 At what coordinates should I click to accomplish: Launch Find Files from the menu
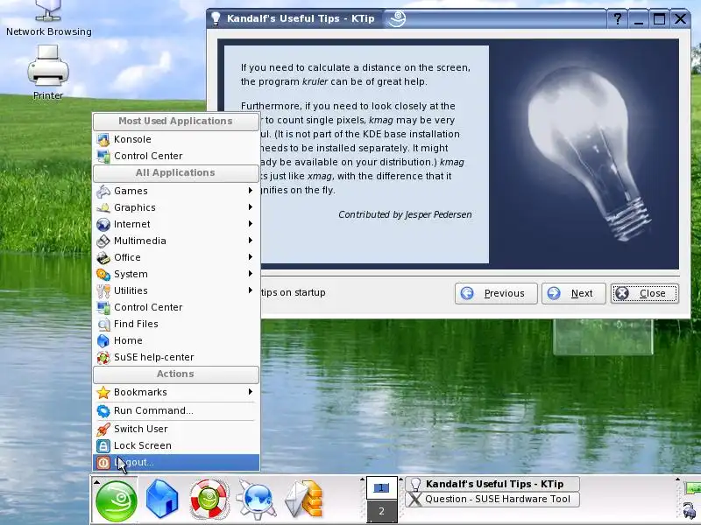[x=176, y=324]
